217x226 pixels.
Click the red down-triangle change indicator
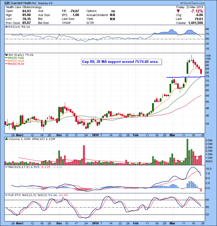click(x=178, y=11)
